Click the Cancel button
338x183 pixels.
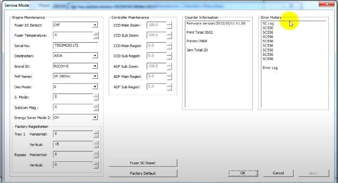[x=278, y=173]
